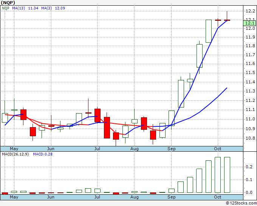
Task: Open the 12Stocks.com watermark link
Action: tap(240, 203)
